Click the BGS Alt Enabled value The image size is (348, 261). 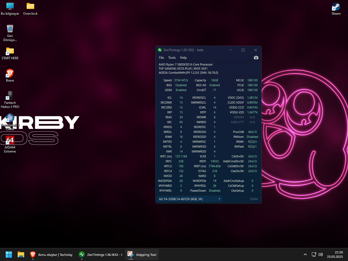pyautogui.click(x=215, y=85)
